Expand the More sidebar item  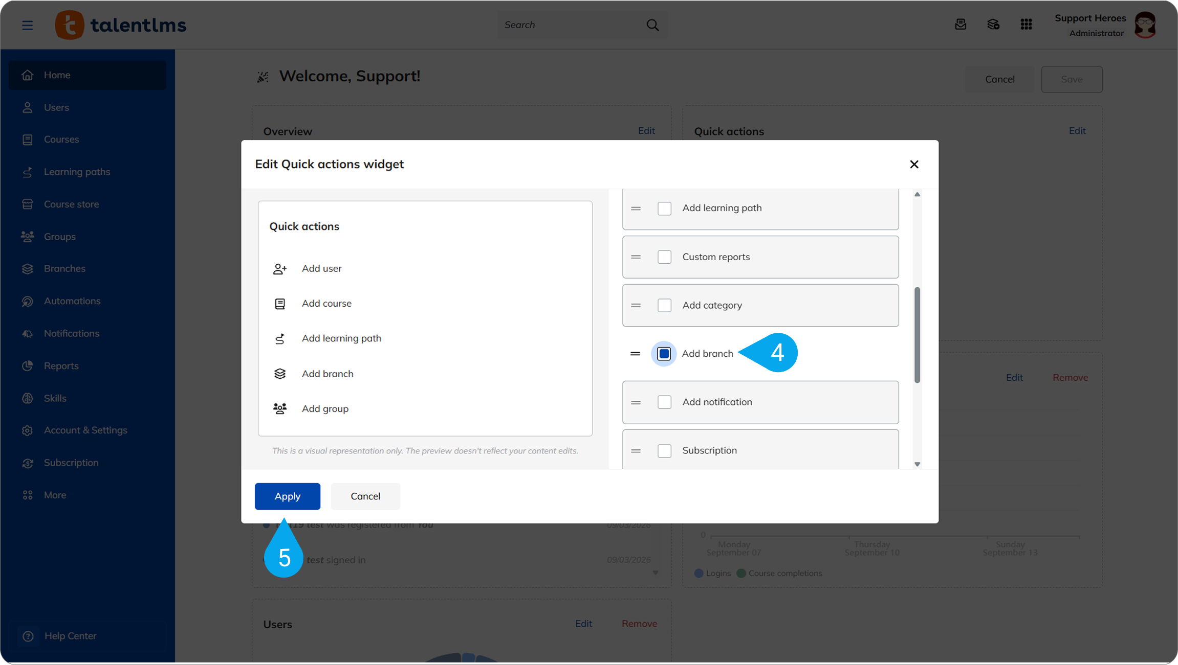pos(88,495)
